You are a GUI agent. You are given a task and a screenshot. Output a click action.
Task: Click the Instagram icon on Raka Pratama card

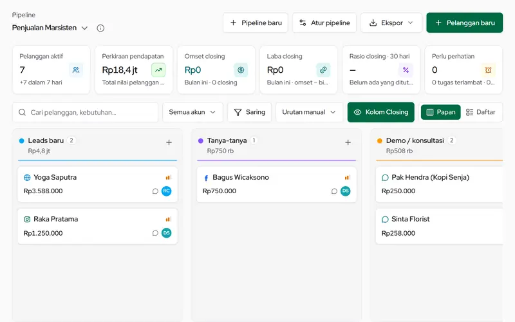pos(27,220)
